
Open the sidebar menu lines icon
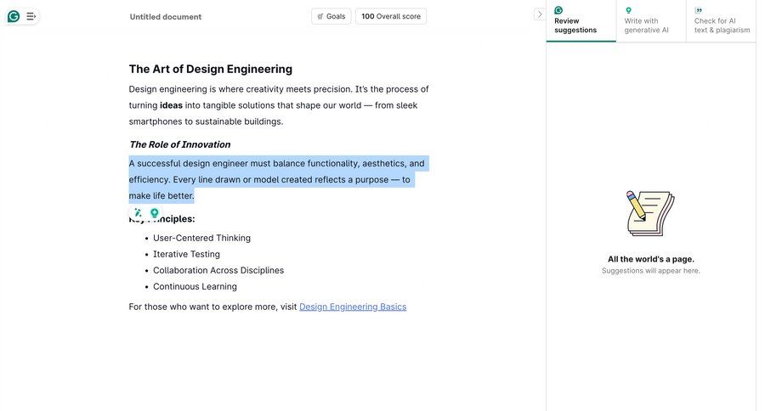coord(31,17)
